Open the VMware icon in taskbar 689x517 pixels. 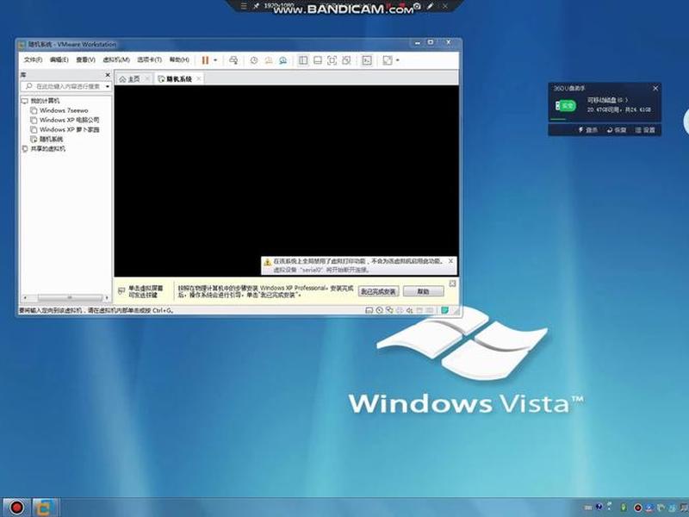tap(45, 508)
